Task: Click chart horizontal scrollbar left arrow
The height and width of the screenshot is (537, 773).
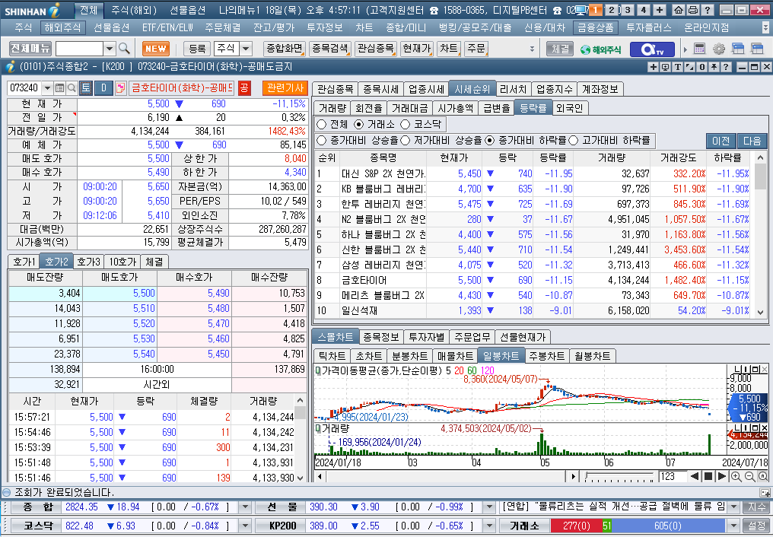Action: [x=320, y=476]
